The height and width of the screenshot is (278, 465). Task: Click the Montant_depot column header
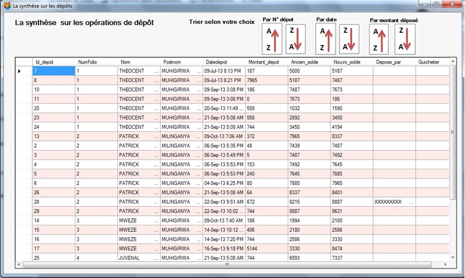[266, 62]
